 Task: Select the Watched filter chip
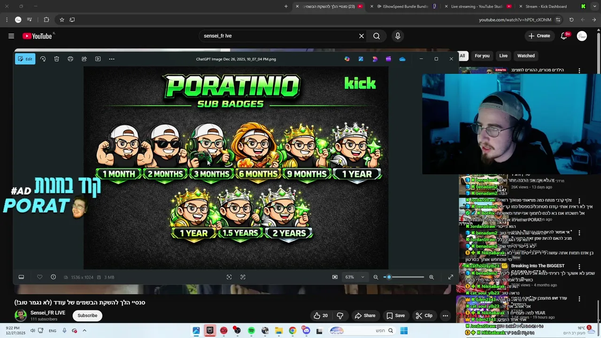click(526, 56)
